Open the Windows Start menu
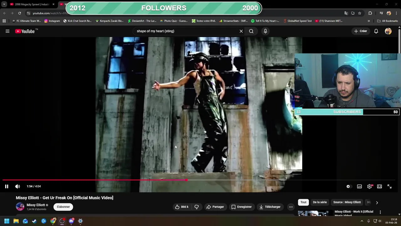 coord(7,221)
